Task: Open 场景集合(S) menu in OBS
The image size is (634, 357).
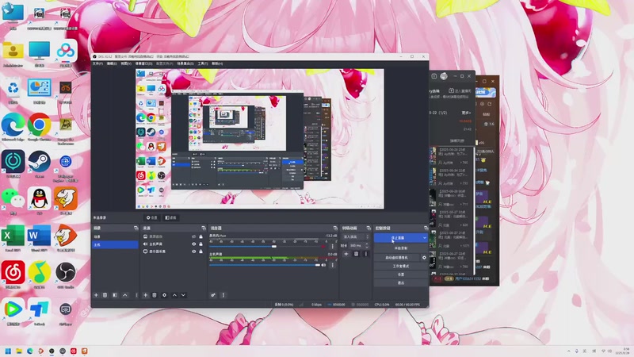Action: pyautogui.click(x=185, y=63)
